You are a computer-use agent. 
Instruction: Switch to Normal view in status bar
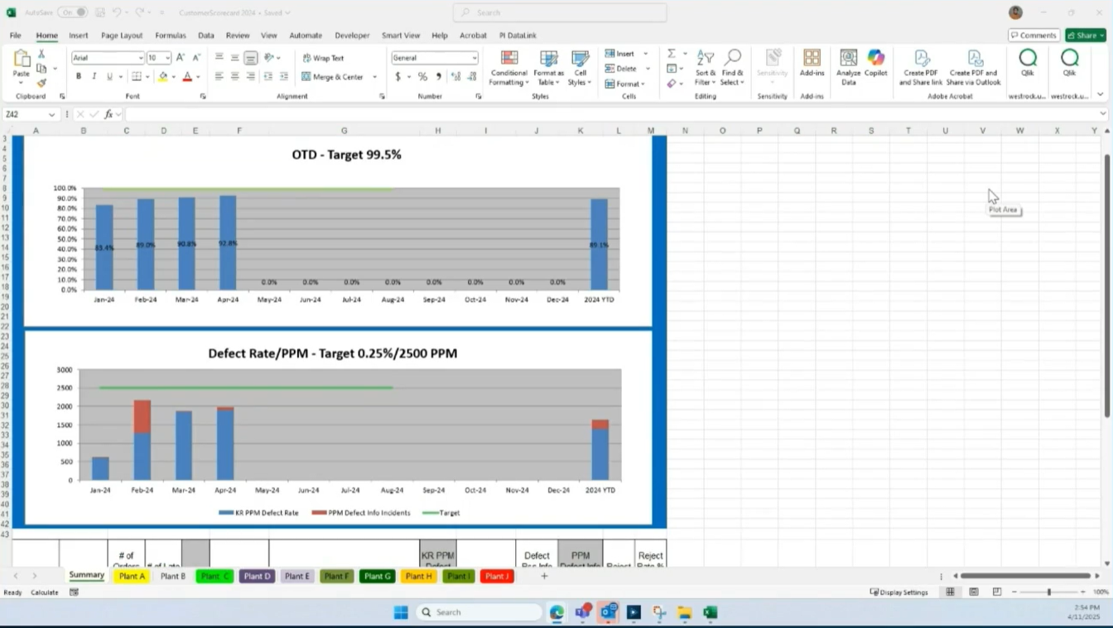pyautogui.click(x=950, y=592)
